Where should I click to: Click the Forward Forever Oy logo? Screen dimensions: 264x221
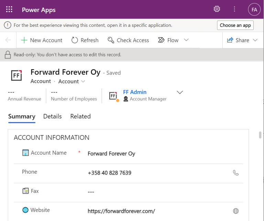(x=16, y=76)
